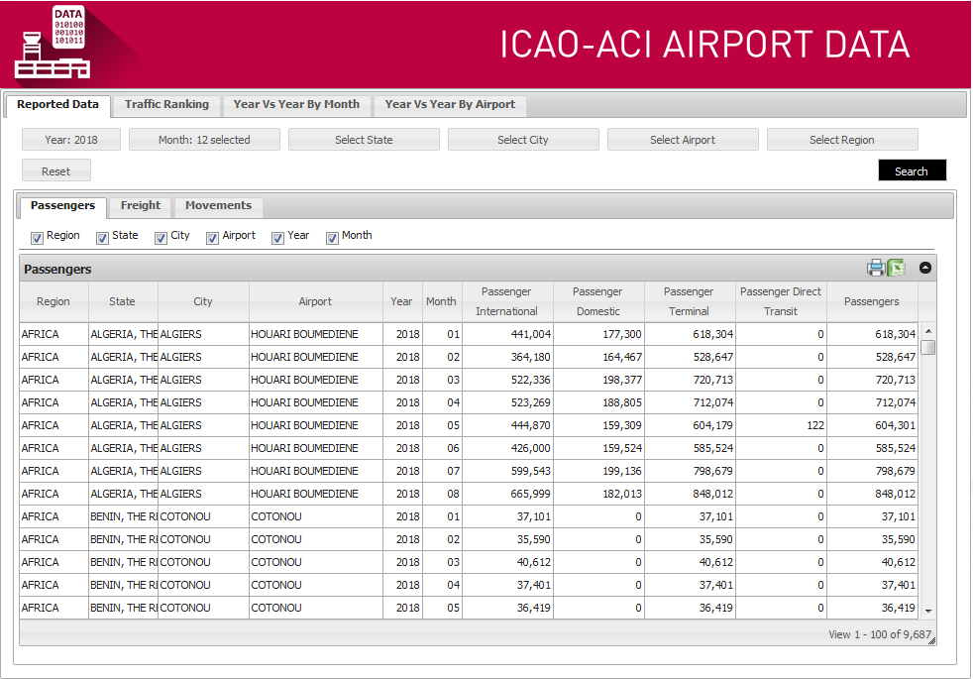Image resolution: width=973 pixels, height=679 pixels.
Task: Sort by Year column header
Action: click(401, 301)
